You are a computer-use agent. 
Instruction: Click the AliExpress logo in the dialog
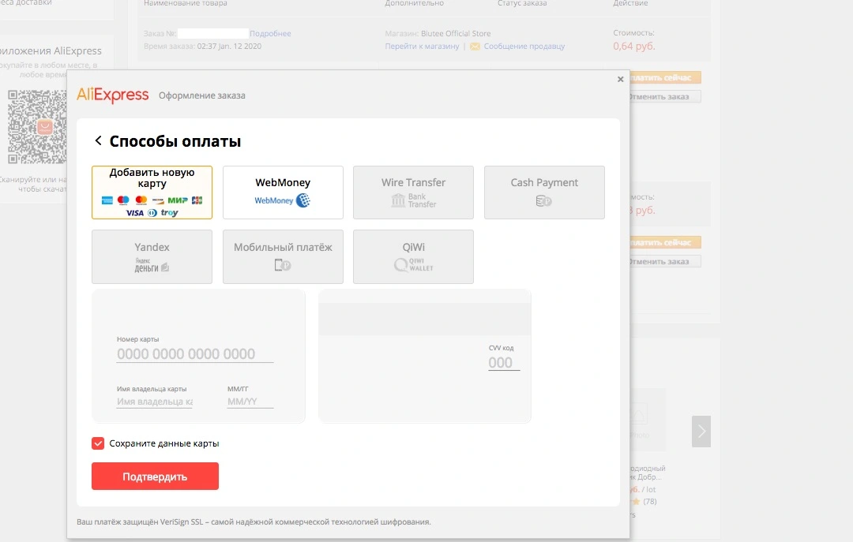pyautogui.click(x=113, y=95)
